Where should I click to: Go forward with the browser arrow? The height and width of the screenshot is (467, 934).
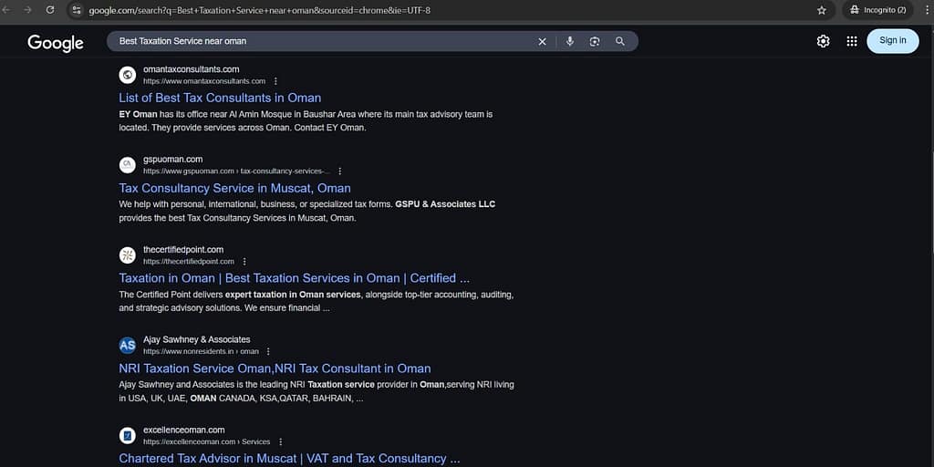click(26, 9)
